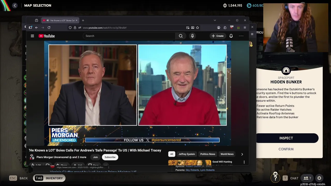Open Good Will Hunting video thumbnail
The image size is (331, 186).
click(190, 162)
